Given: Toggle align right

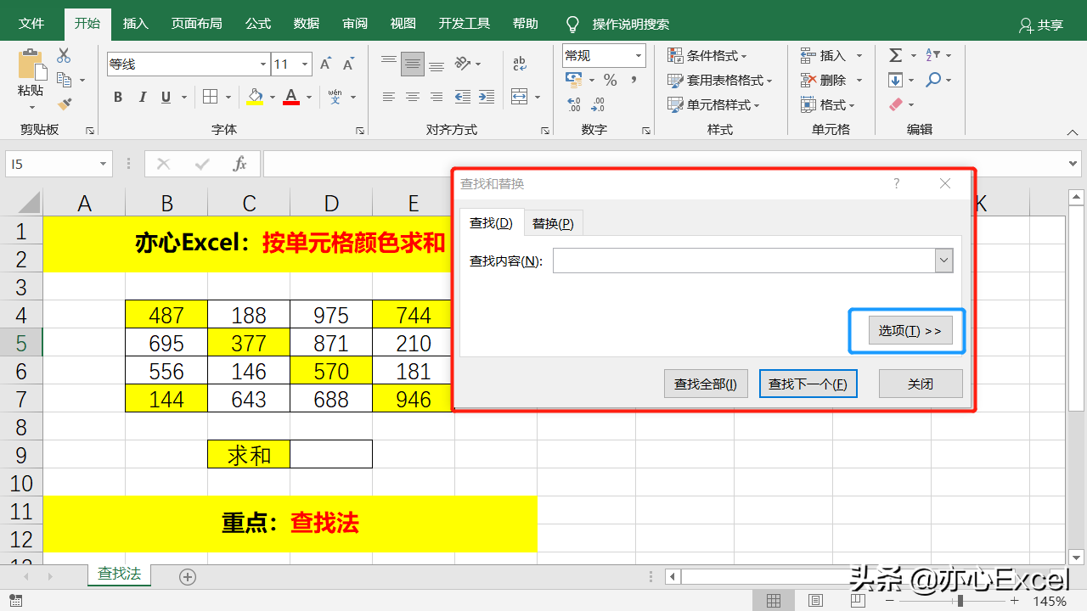Looking at the screenshot, I should click(x=436, y=97).
